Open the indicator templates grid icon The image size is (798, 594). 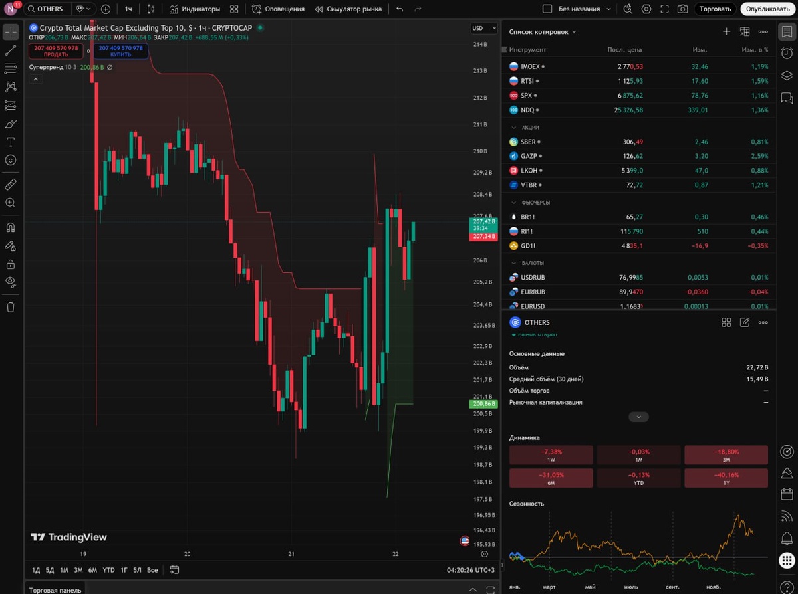[234, 9]
